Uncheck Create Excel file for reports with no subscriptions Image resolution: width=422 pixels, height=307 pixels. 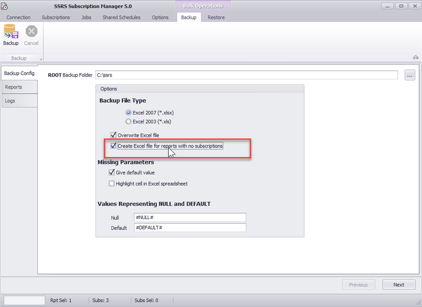[113, 146]
